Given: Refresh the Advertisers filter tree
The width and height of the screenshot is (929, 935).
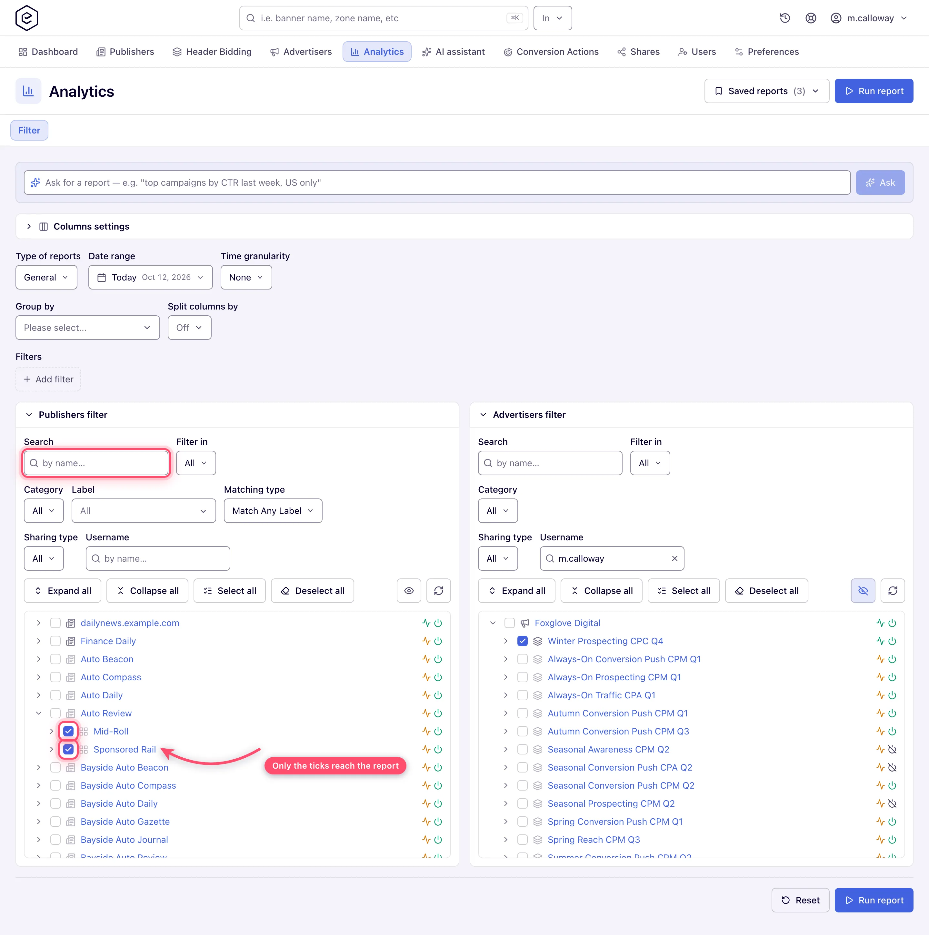Looking at the screenshot, I should (x=893, y=590).
